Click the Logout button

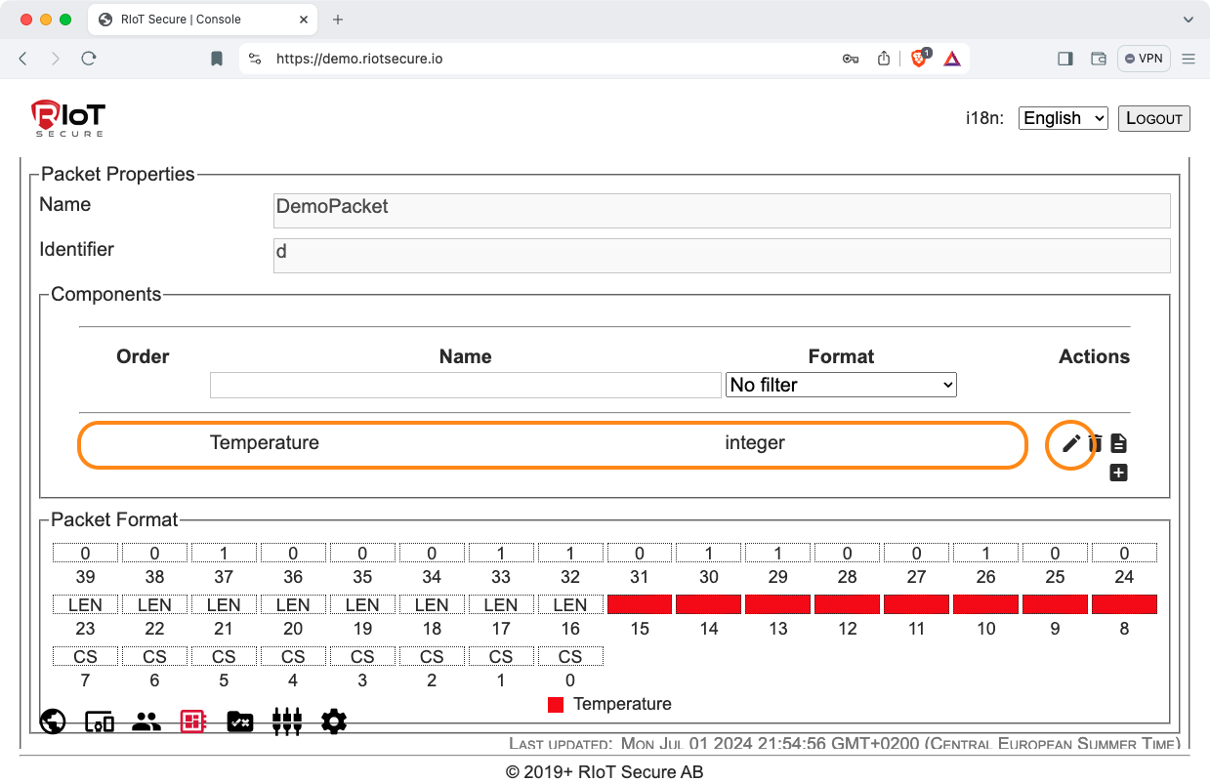pyautogui.click(x=1153, y=118)
